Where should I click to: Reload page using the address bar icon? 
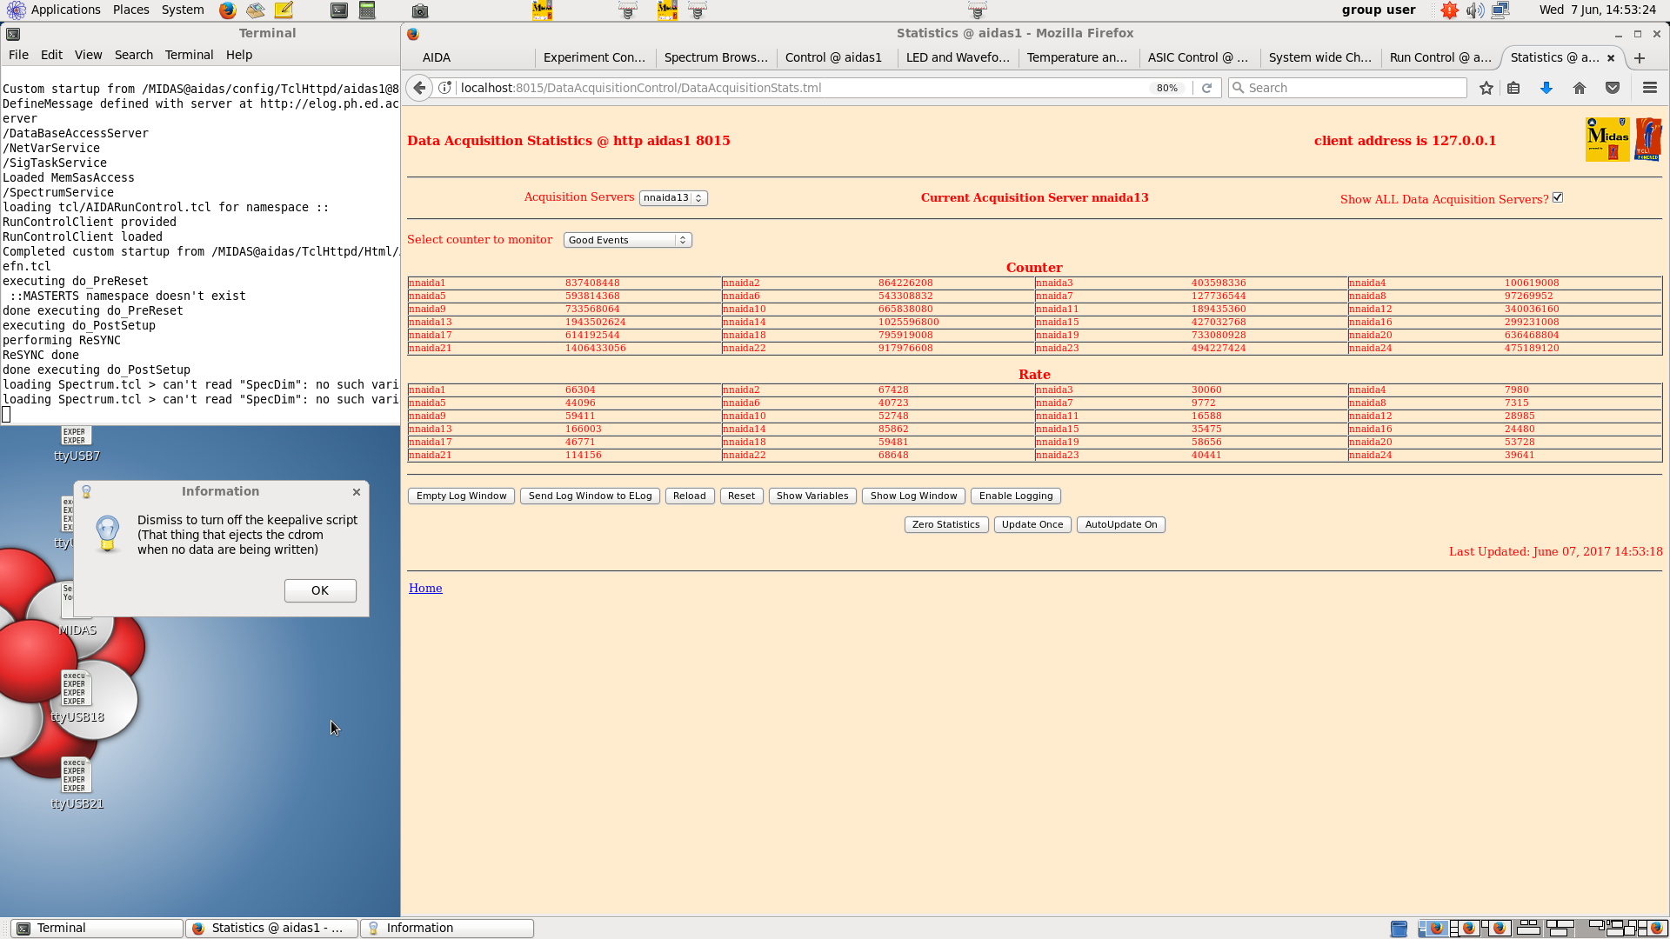click(x=1206, y=88)
